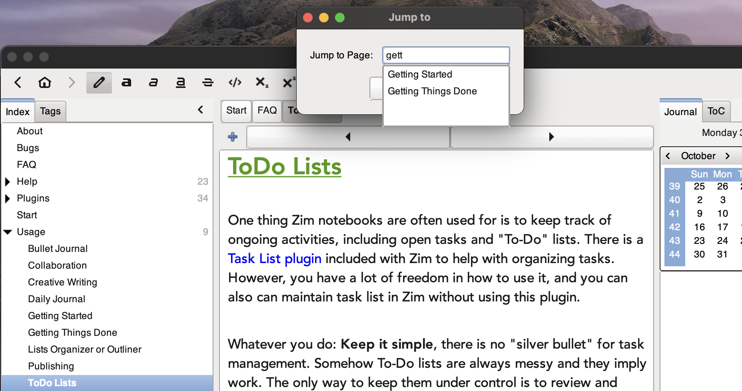The width and height of the screenshot is (742, 391).
Task: Follow the Task List plugin link
Action: point(275,259)
